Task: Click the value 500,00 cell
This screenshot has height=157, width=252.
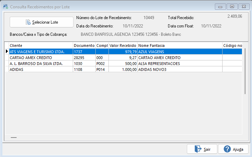Action: [123, 64]
